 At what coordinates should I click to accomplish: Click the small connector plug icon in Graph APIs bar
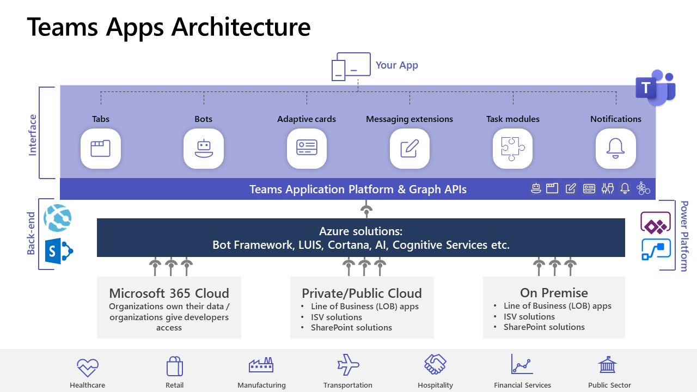coord(608,188)
